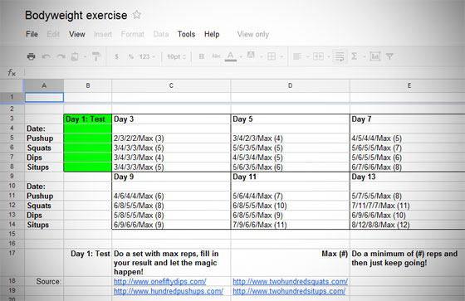465x301 pixels.
Task: Click the filter funnel icon
Action: tap(389, 56)
